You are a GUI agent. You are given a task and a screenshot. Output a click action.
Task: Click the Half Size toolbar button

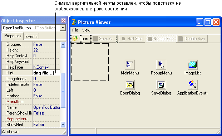132,39
